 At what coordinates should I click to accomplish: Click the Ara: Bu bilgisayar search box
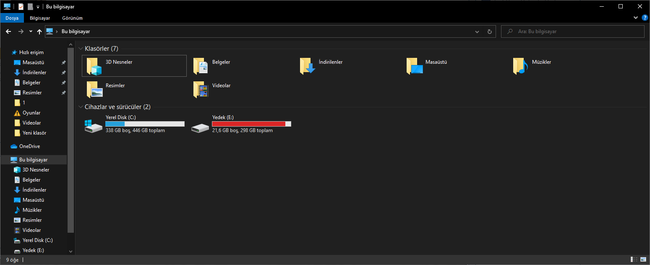(x=572, y=31)
